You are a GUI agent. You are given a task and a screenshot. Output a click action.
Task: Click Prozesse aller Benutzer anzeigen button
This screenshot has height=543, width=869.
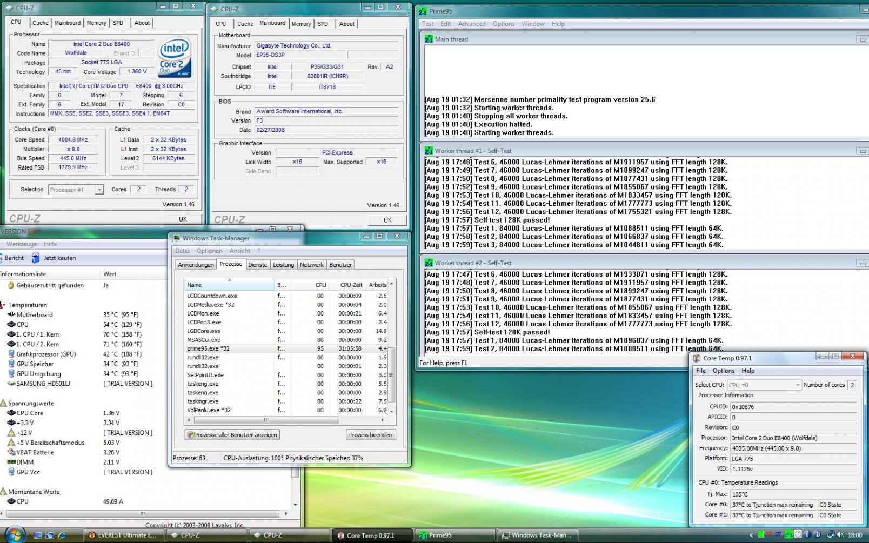point(232,435)
